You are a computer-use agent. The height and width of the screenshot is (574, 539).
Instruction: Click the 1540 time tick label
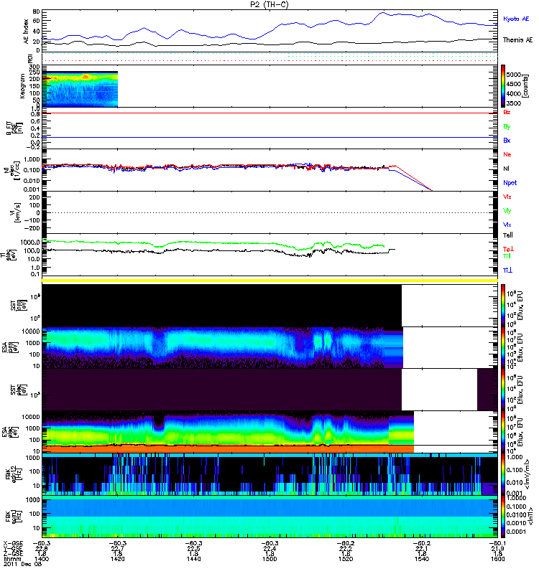click(422, 559)
